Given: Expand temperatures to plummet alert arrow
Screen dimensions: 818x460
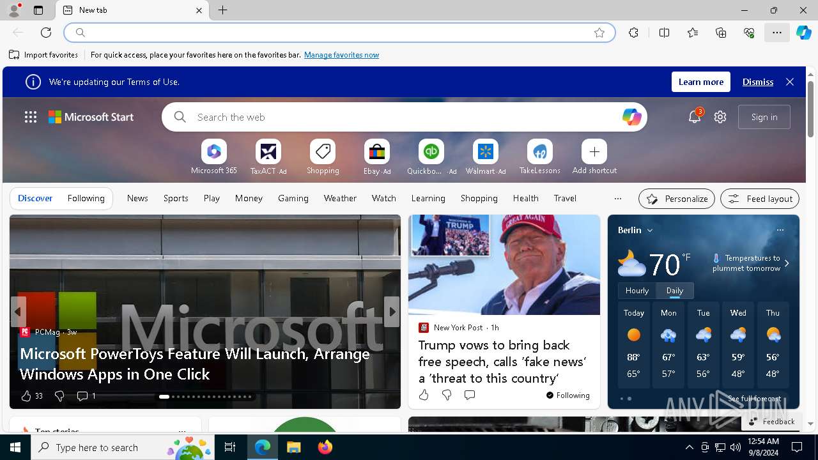Looking at the screenshot, I should (787, 263).
